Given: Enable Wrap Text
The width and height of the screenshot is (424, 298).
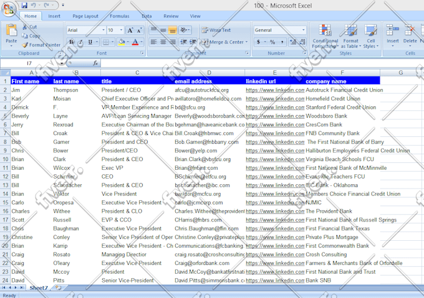Looking at the screenshot, I should tap(216, 30).
